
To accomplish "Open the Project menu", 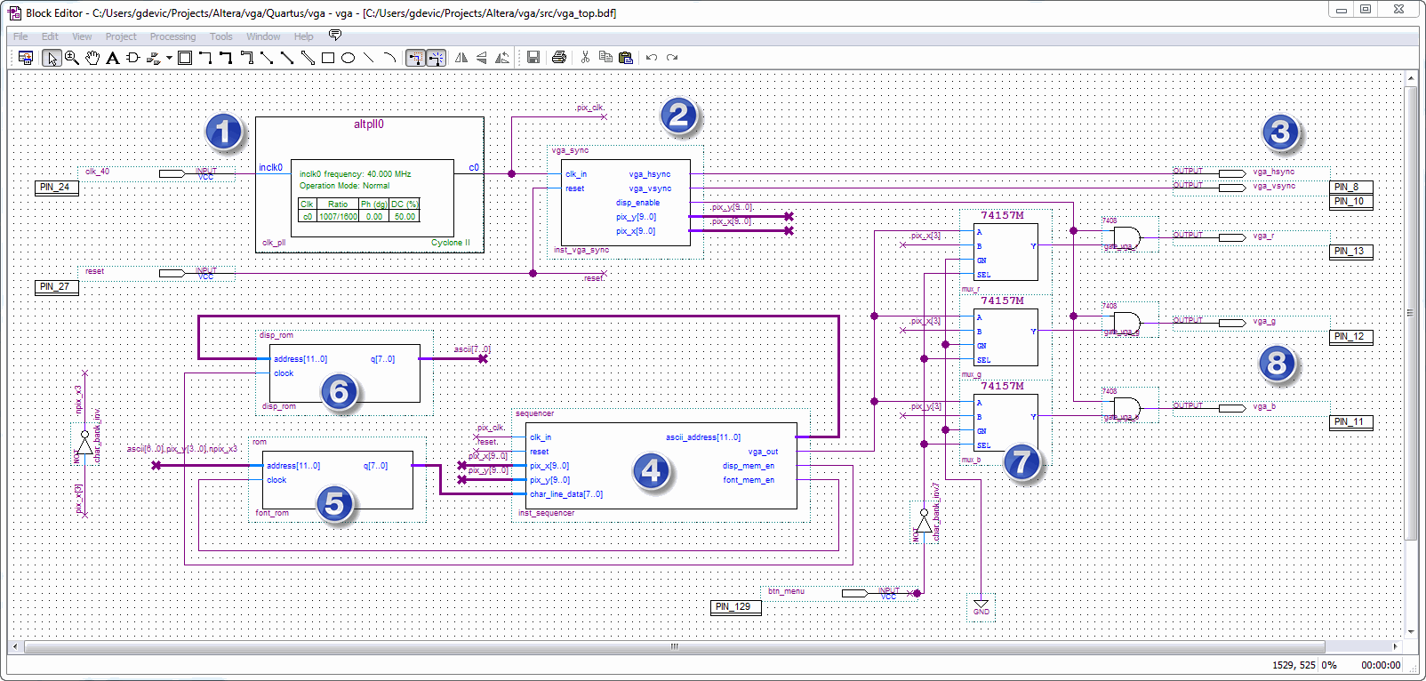I will click(121, 36).
